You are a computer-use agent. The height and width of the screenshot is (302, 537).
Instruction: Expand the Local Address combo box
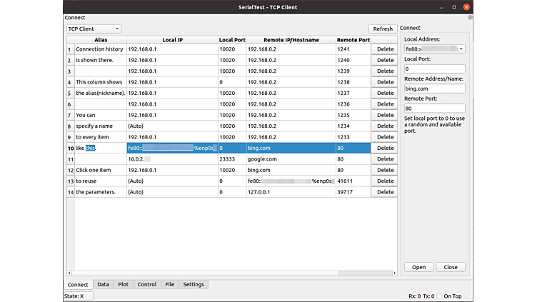click(461, 49)
